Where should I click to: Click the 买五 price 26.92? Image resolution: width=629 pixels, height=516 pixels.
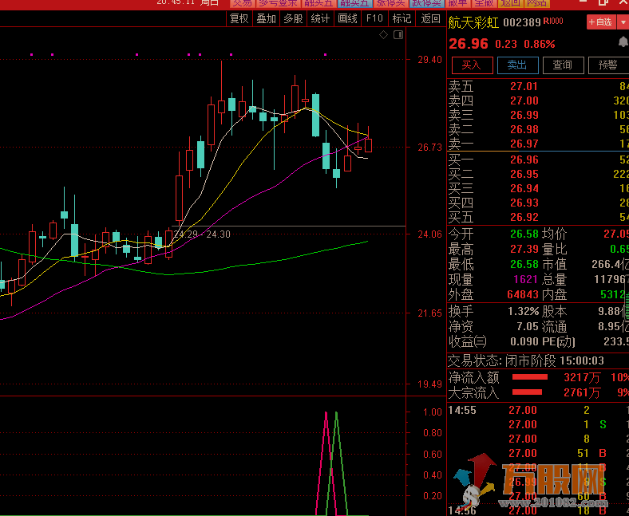[x=524, y=217]
